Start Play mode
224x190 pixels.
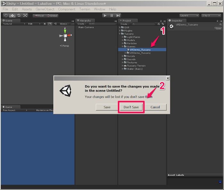tap(105, 15)
